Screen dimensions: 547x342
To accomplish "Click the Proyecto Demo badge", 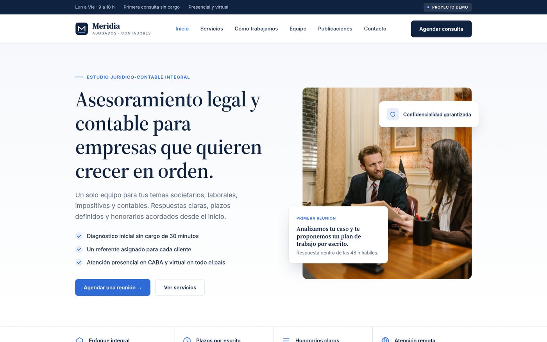I will 448,7.
